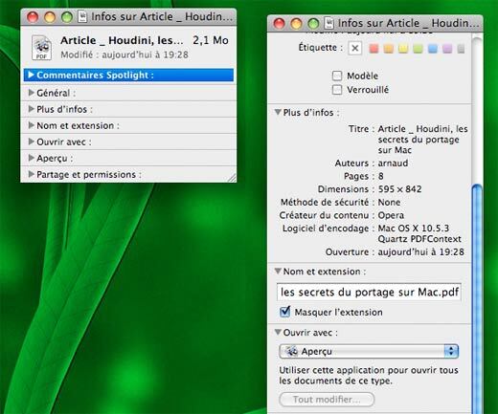Select the orange label color

coord(388,49)
